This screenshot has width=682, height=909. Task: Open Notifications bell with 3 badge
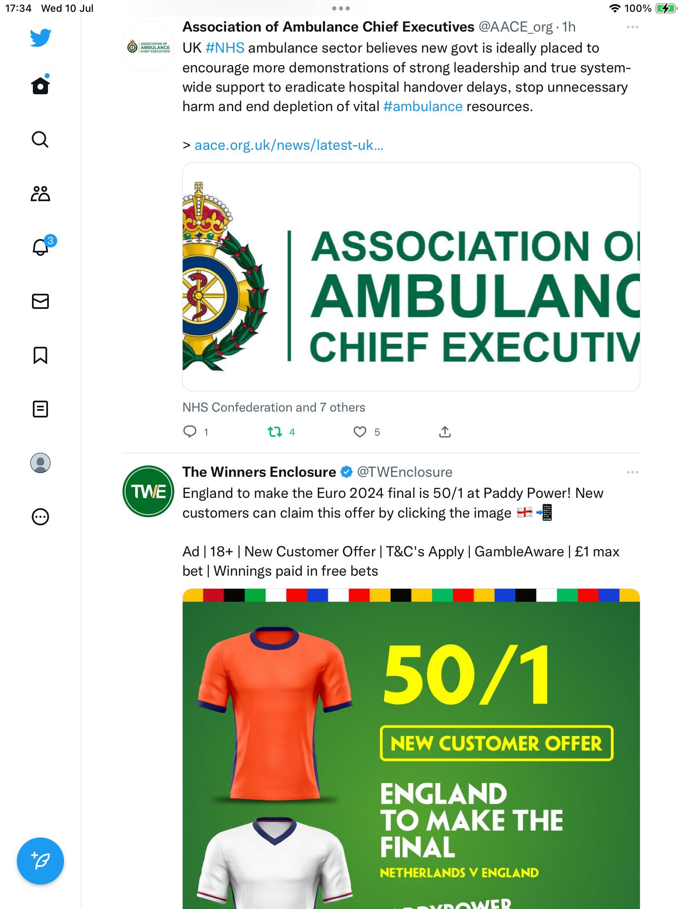[x=40, y=247]
